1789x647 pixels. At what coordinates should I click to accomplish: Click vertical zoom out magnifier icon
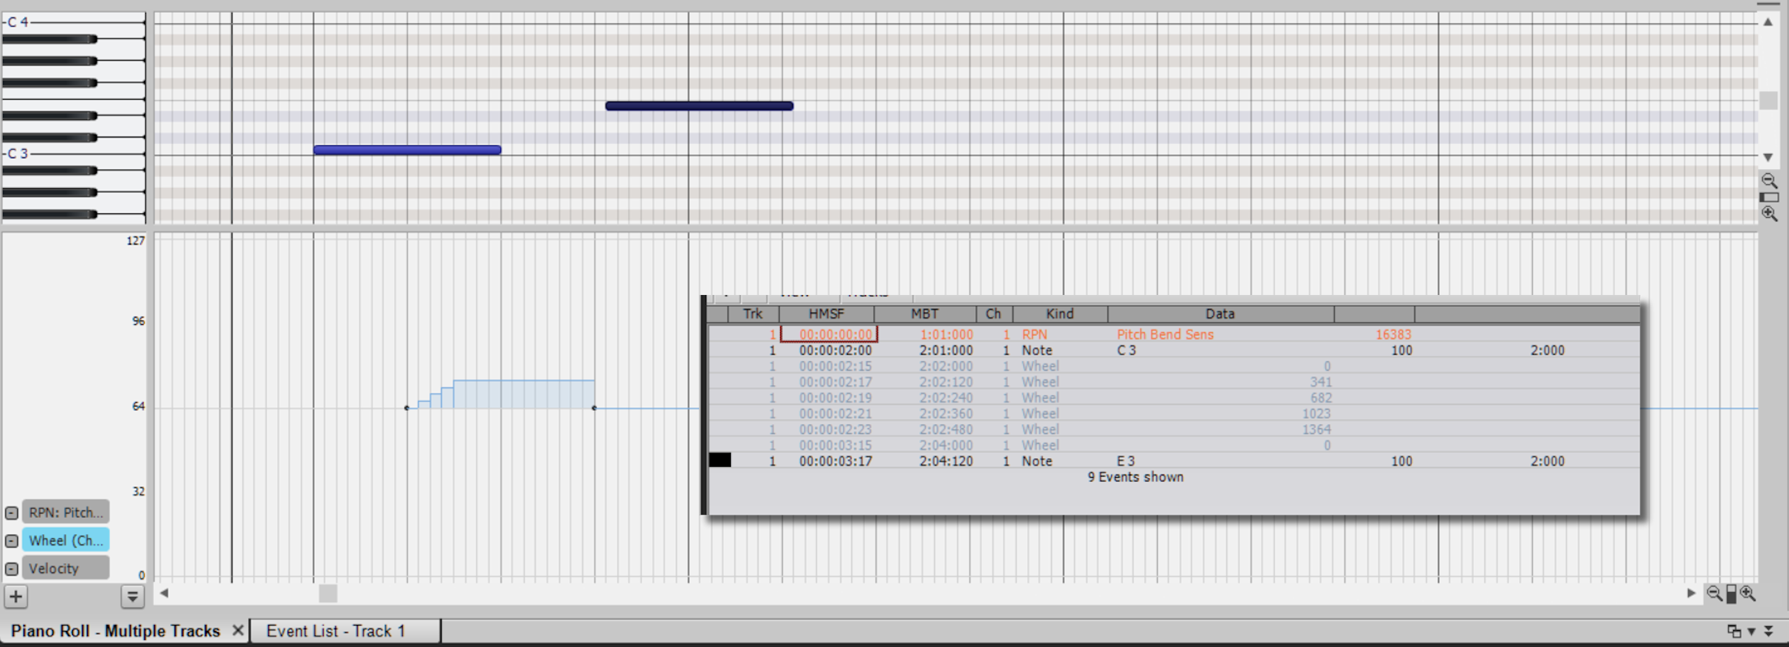1768,181
